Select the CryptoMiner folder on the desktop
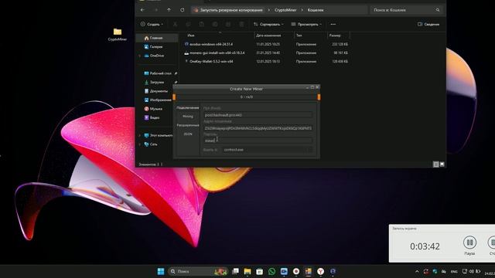 coord(118,35)
